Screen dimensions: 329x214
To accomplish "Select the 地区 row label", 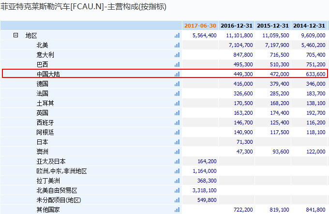I will tap(31, 35).
